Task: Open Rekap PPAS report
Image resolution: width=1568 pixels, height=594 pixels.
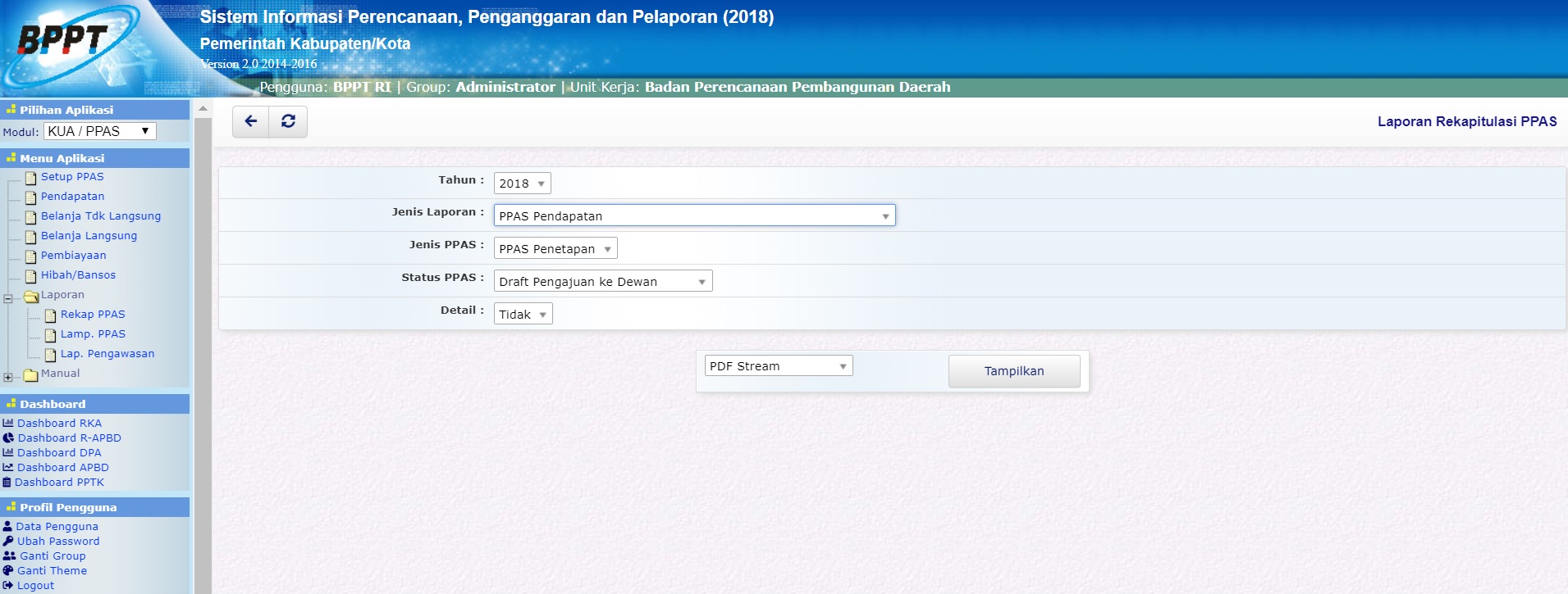Action: [93, 314]
